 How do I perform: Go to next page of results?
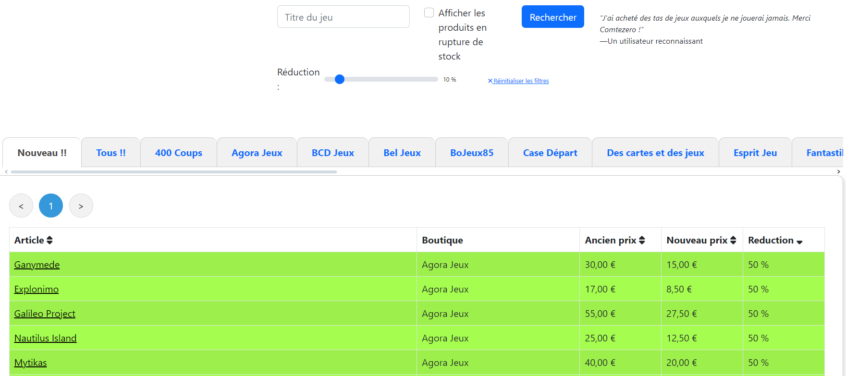tap(81, 206)
